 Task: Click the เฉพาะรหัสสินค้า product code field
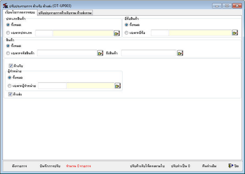coord(67,53)
